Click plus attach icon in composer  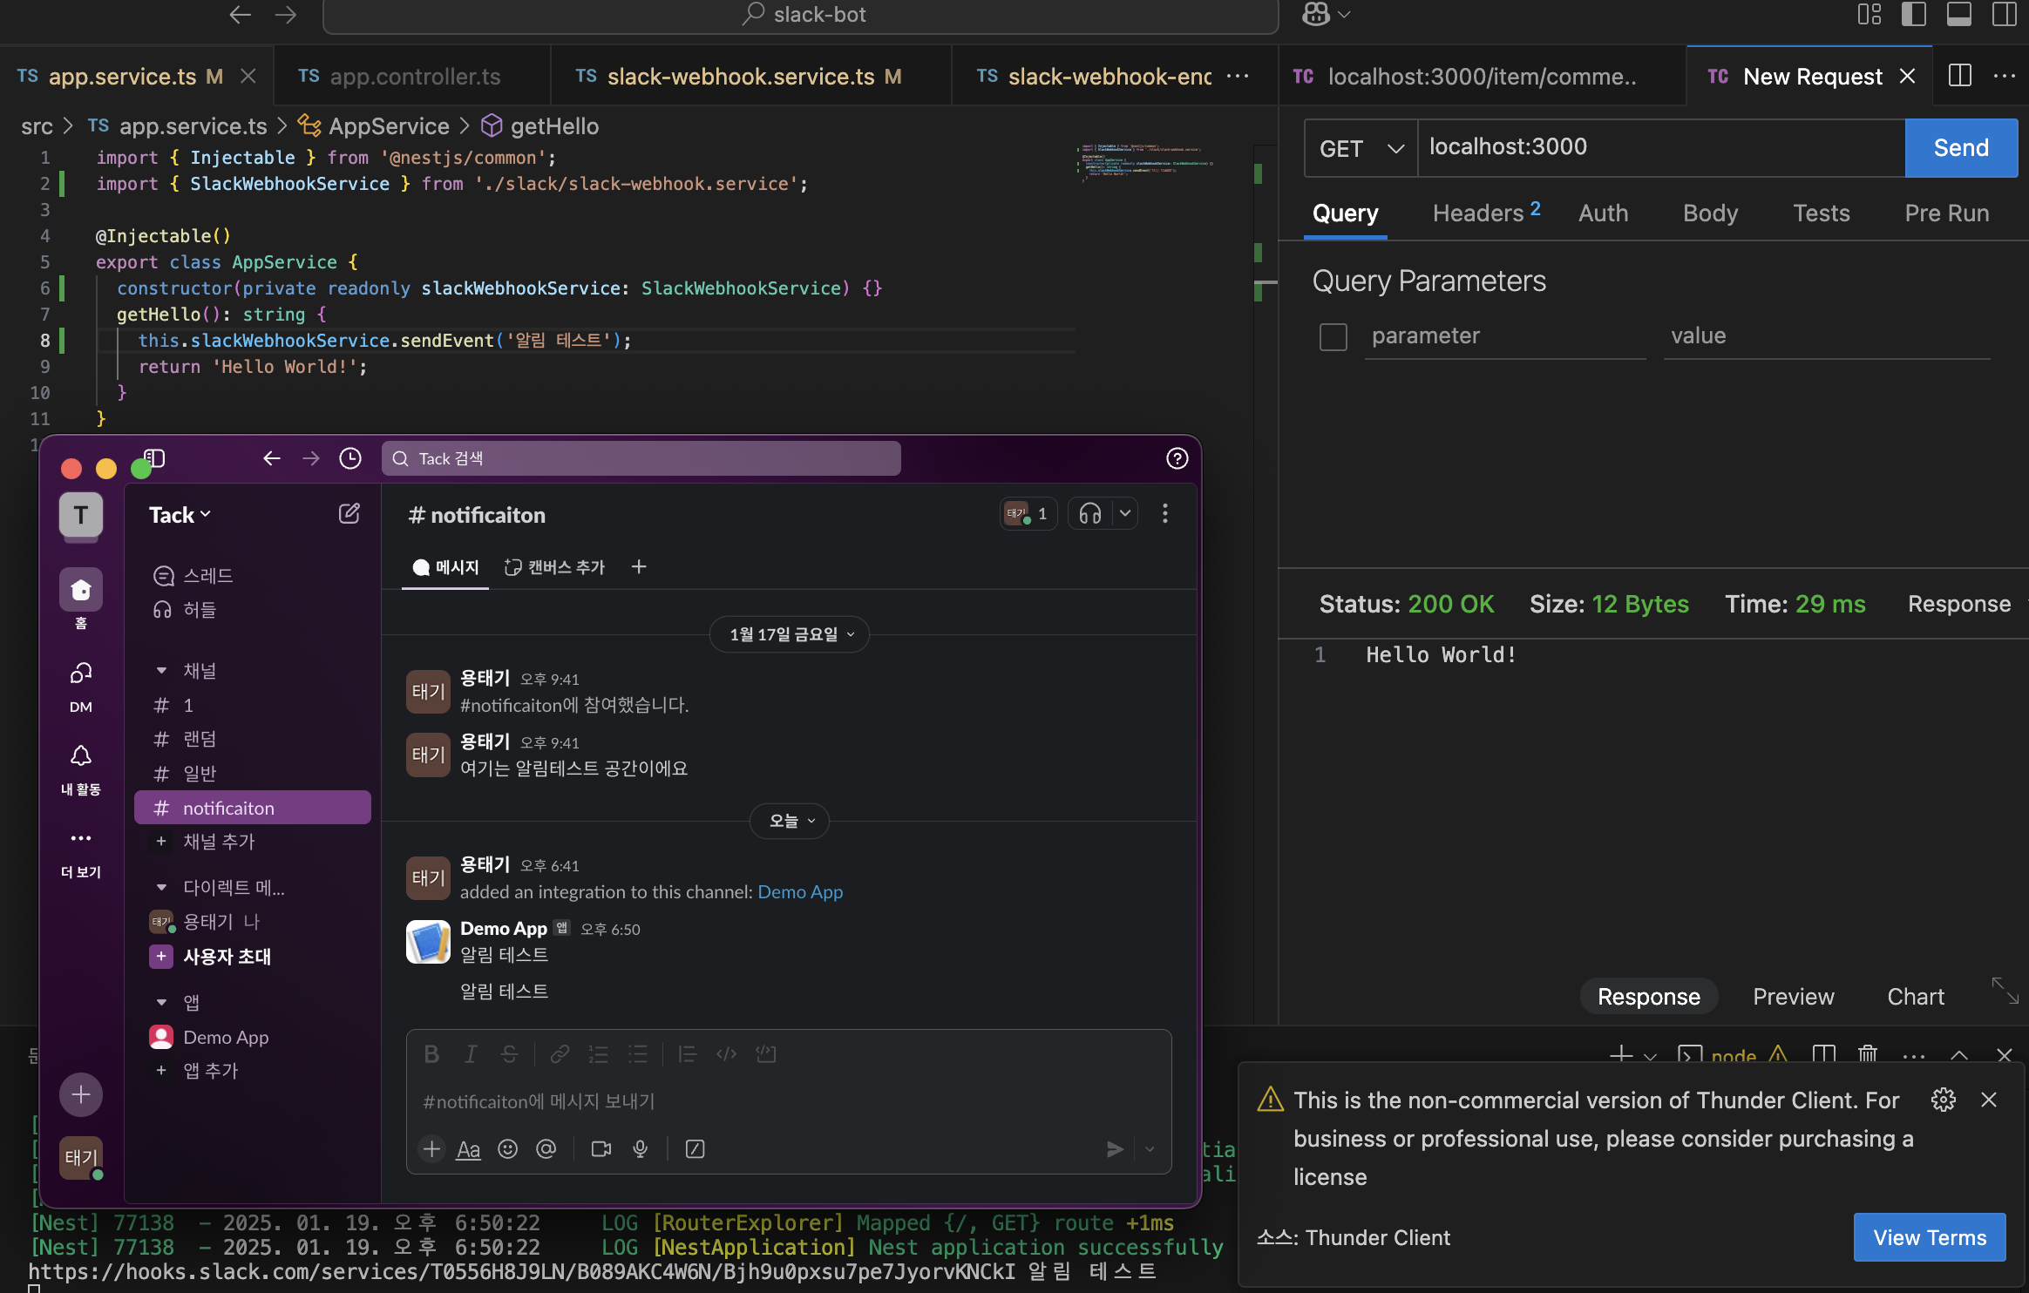click(x=431, y=1149)
